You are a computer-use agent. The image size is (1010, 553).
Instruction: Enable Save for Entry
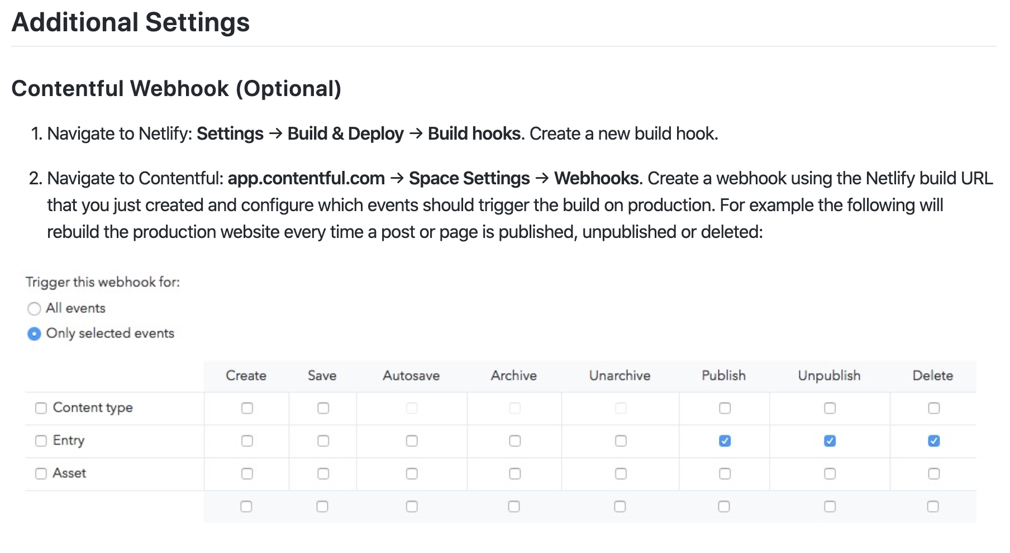322,441
